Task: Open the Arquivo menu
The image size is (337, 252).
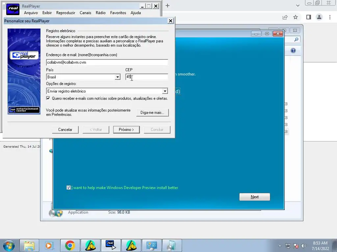Action: point(31,13)
